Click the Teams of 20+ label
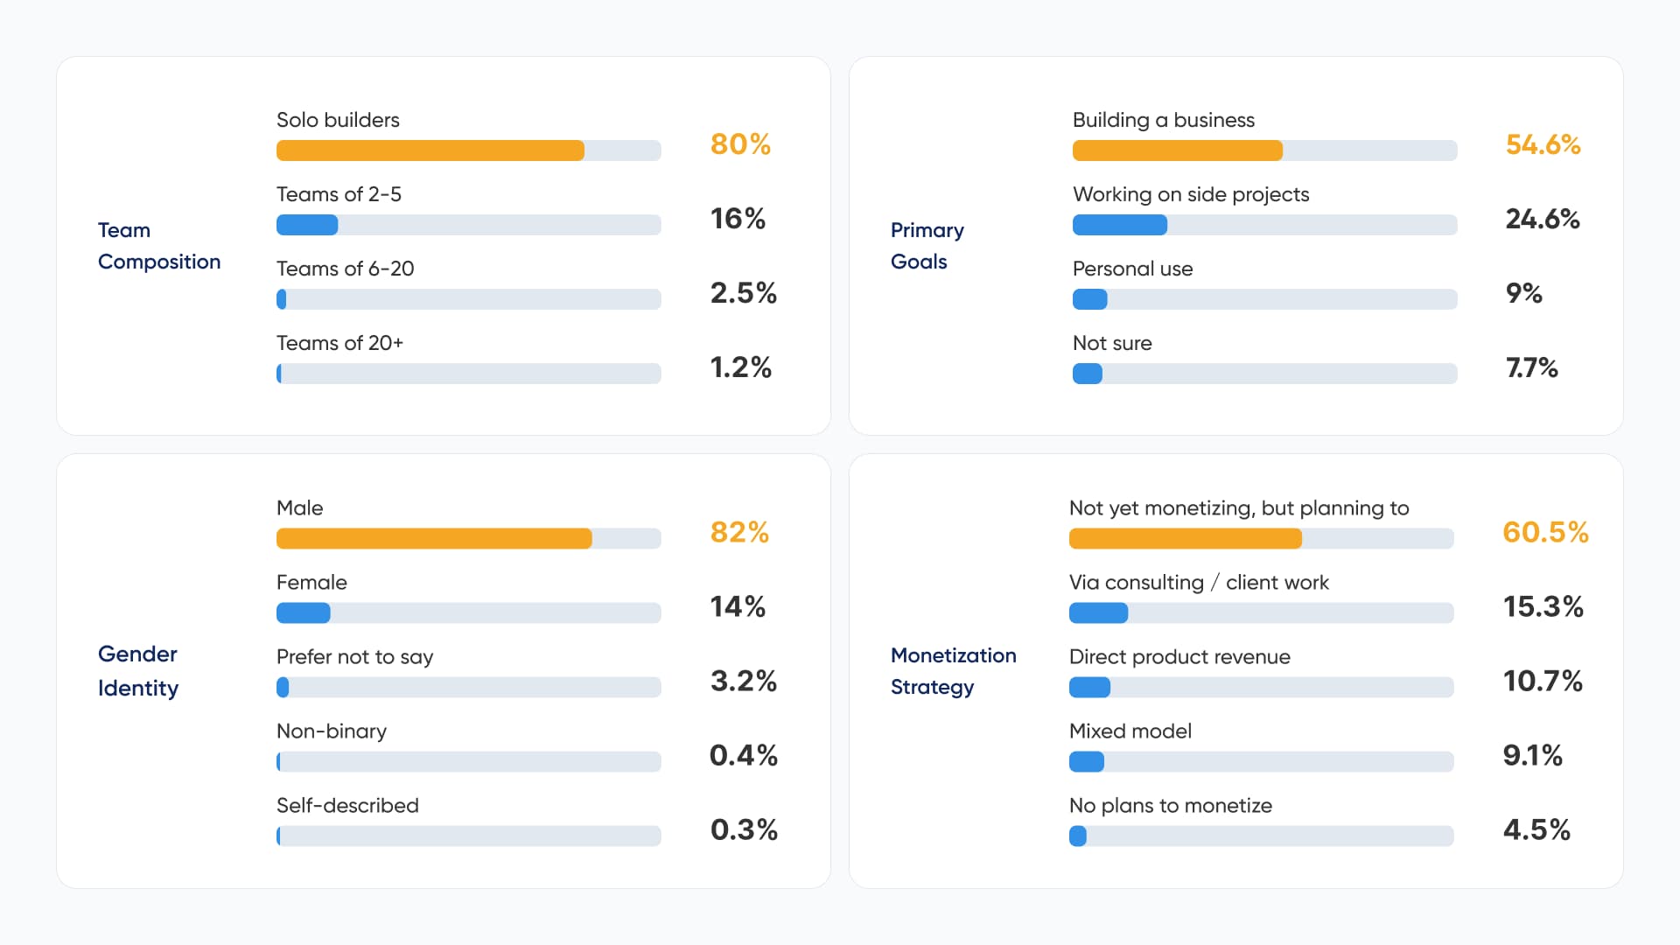This screenshot has height=945, width=1680. tap(339, 343)
